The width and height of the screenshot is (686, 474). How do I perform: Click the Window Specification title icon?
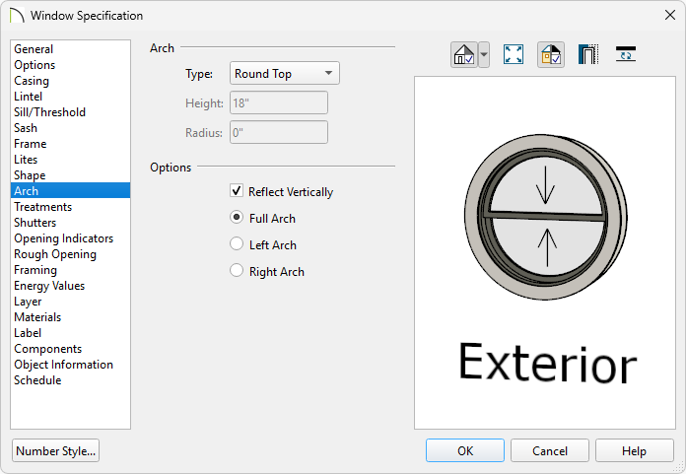17,16
